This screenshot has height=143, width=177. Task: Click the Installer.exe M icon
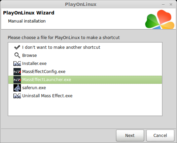17,64
